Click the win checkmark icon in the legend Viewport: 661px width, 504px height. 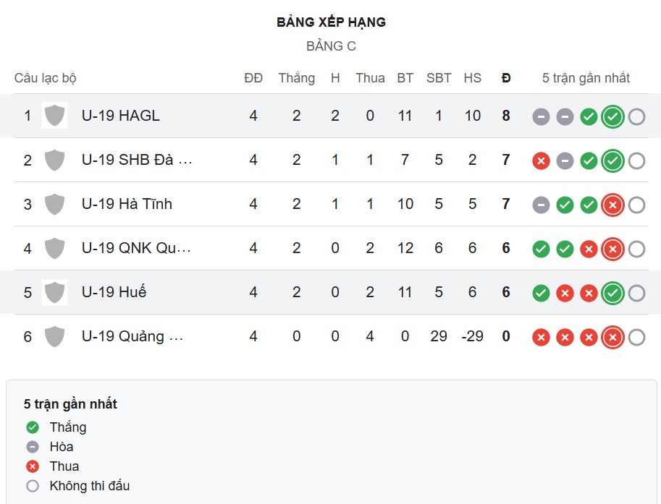(32, 427)
